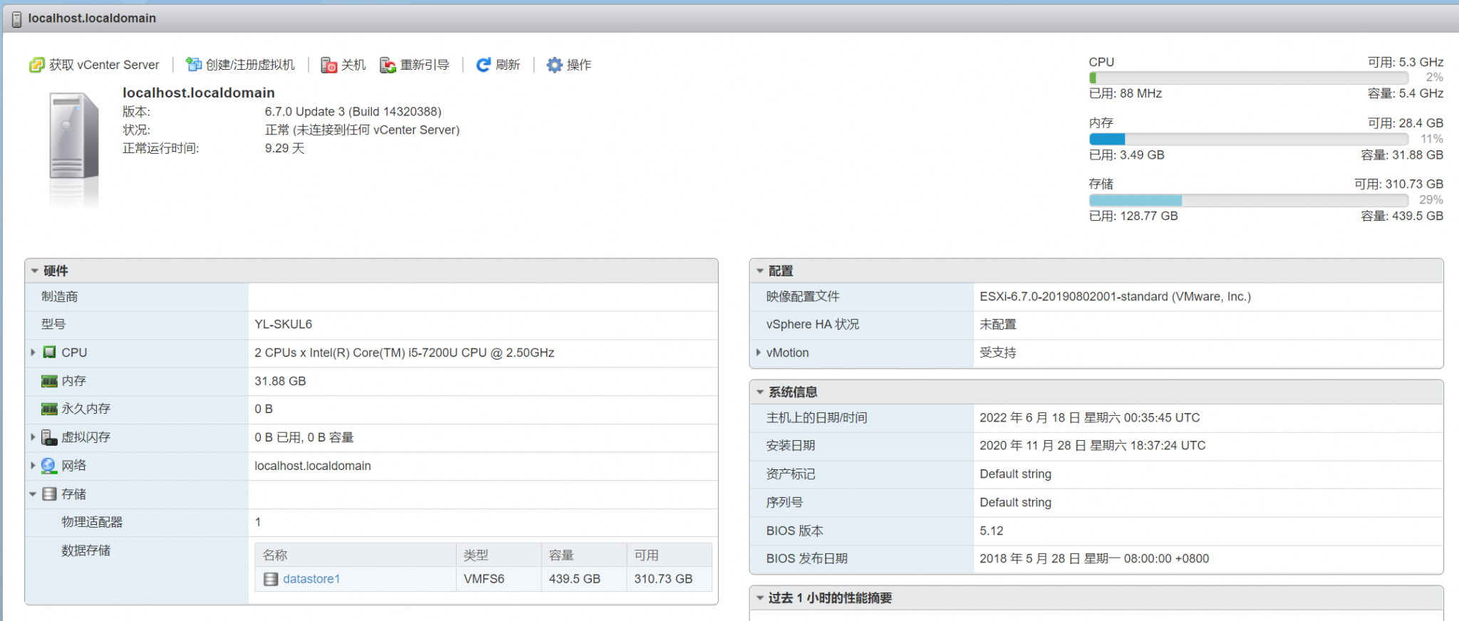The image size is (1459, 621).
Task: Expand the vMotion row
Action: tap(758, 353)
